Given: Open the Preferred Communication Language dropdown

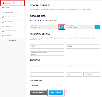Looking at the screenshot, I should [47, 54].
